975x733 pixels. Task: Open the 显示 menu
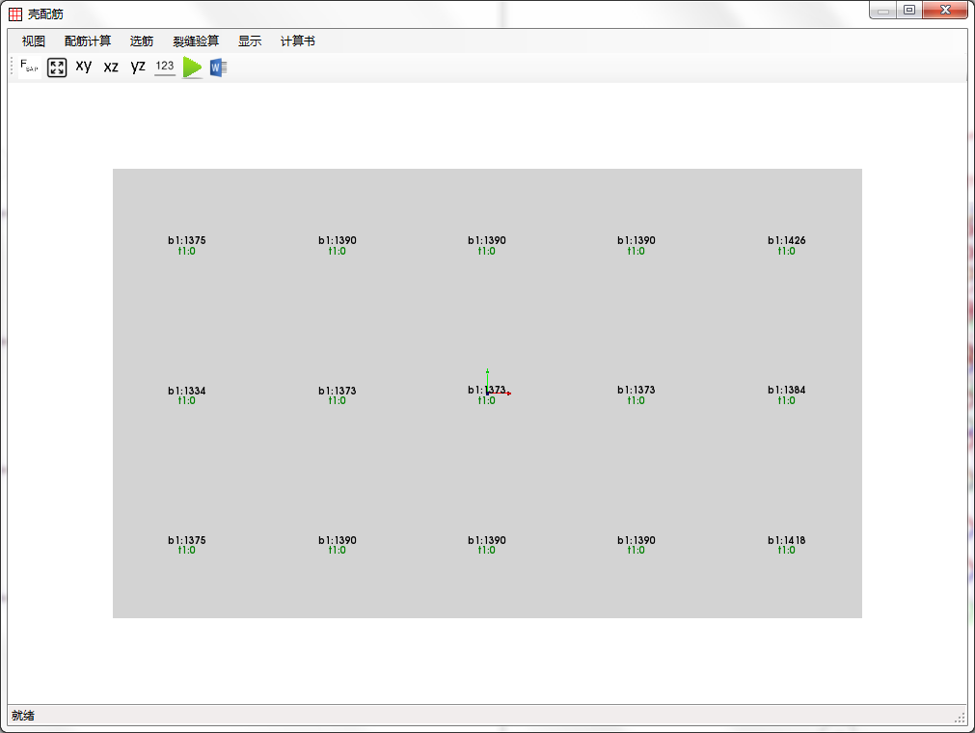(250, 41)
